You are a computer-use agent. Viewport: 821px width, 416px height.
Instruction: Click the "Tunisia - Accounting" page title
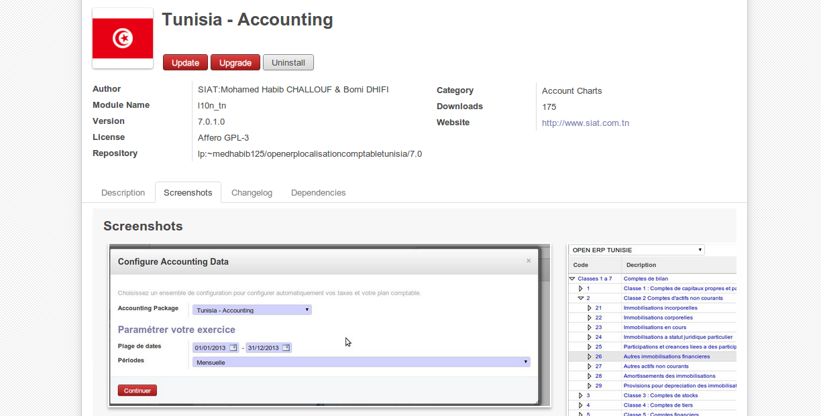tap(248, 19)
